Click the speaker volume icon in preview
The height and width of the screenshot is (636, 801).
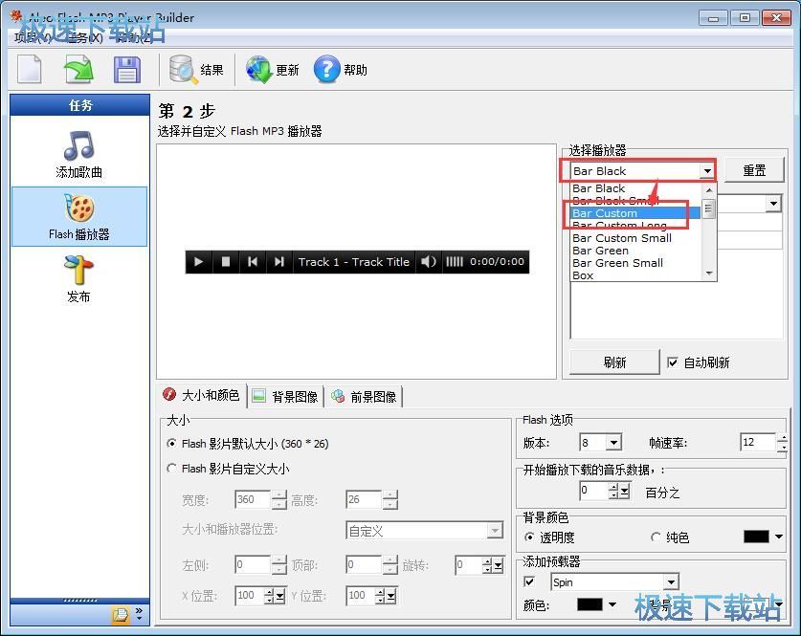point(428,262)
